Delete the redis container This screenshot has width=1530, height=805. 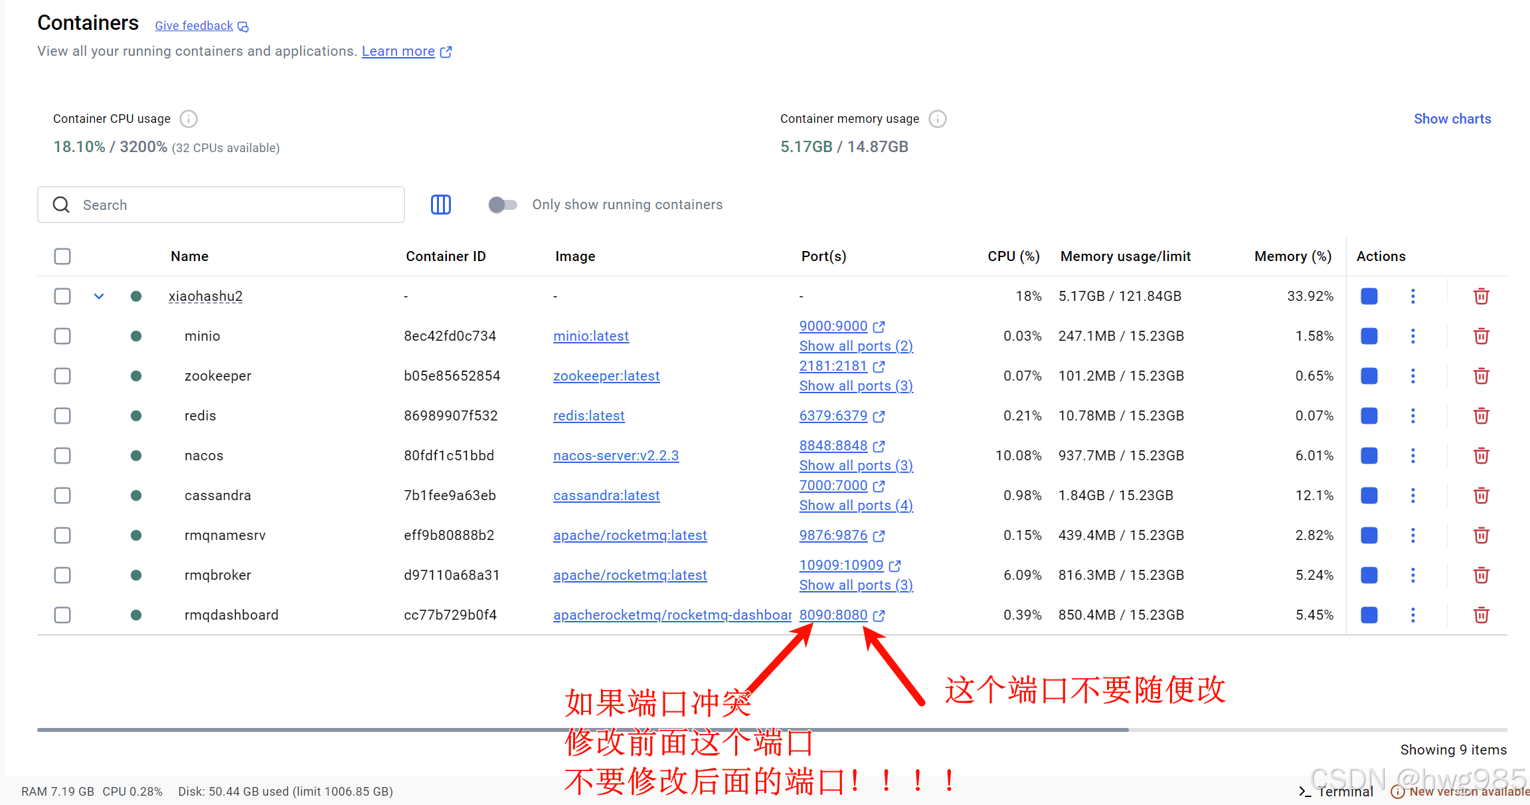(1481, 416)
